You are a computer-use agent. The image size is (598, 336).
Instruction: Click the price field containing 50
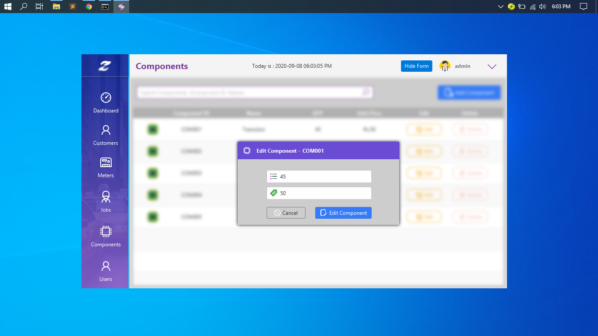pos(319,193)
